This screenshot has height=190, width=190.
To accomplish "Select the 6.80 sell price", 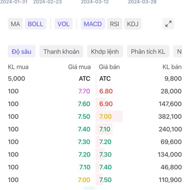I will (x=106, y=91).
